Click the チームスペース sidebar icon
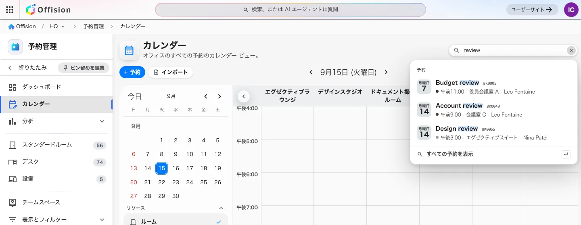Viewport: 581px width, 225px height. (x=13, y=202)
